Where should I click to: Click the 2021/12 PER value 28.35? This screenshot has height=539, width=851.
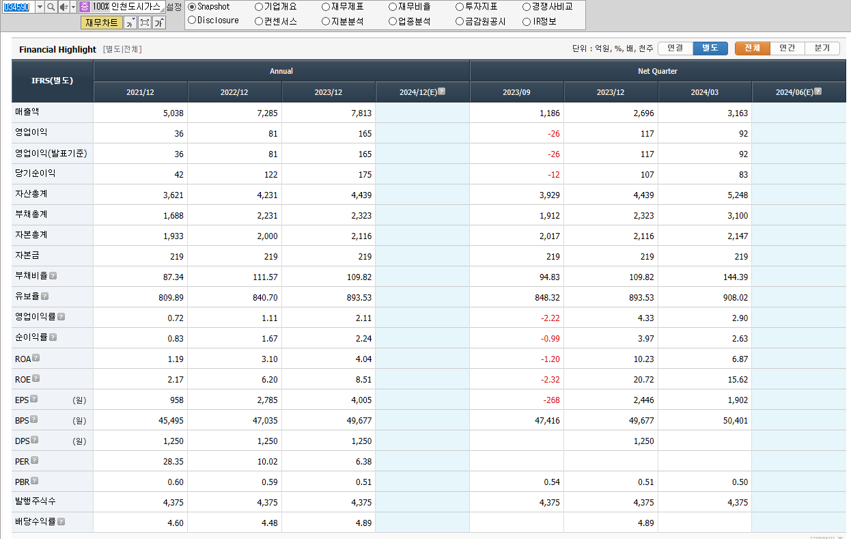(173, 462)
